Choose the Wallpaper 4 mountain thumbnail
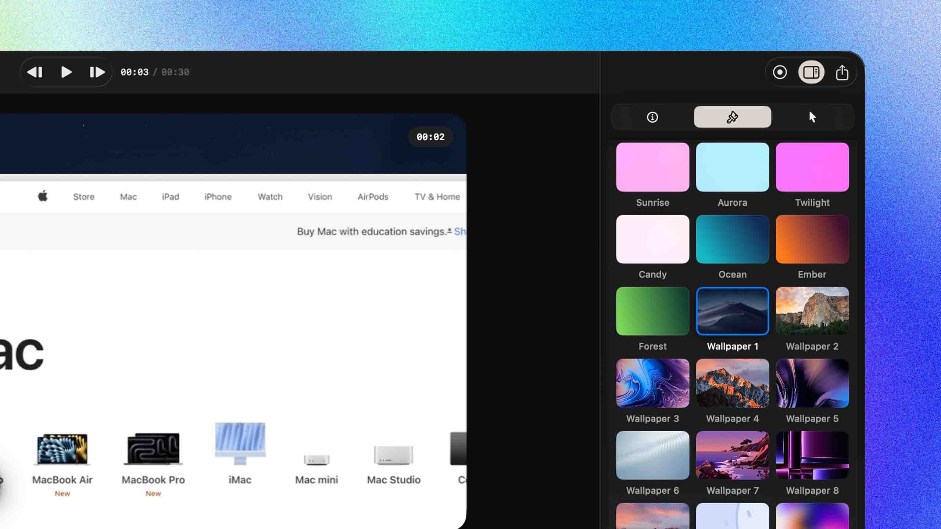 [x=732, y=383]
